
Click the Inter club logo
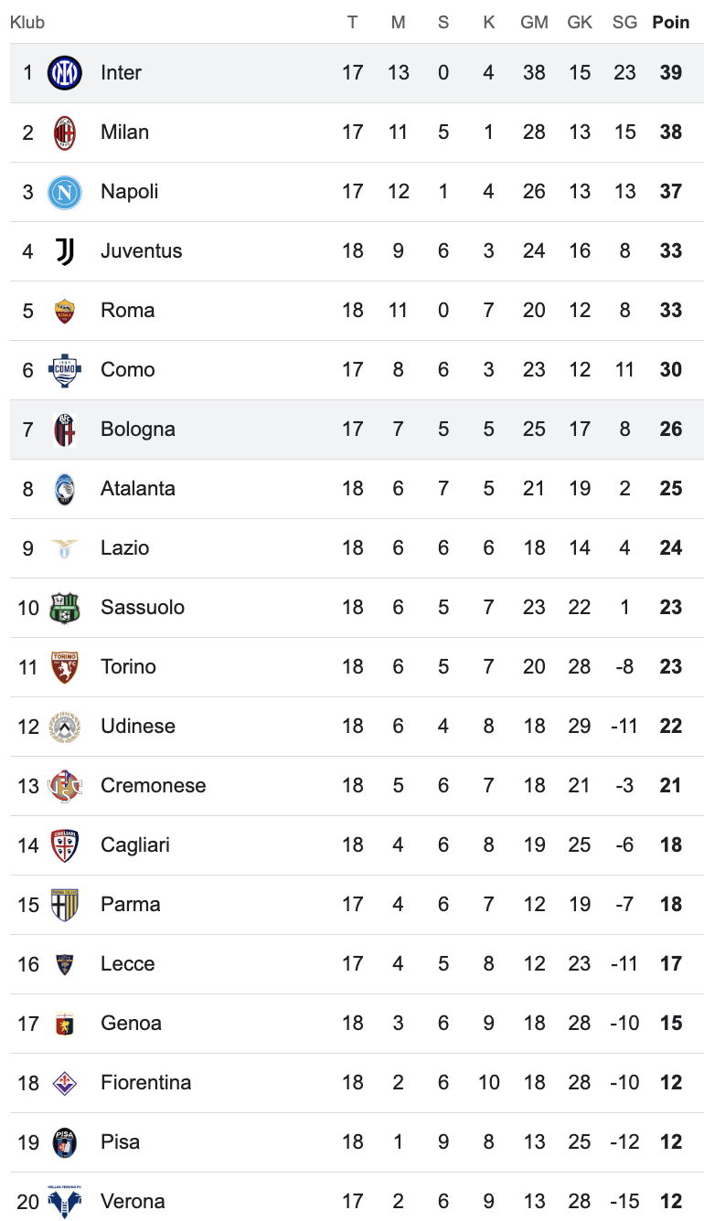click(x=65, y=73)
